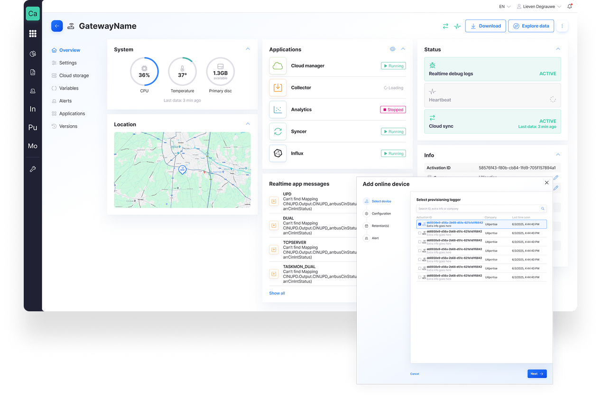
Task: Click the Collector app icon
Action: coord(278,88)
